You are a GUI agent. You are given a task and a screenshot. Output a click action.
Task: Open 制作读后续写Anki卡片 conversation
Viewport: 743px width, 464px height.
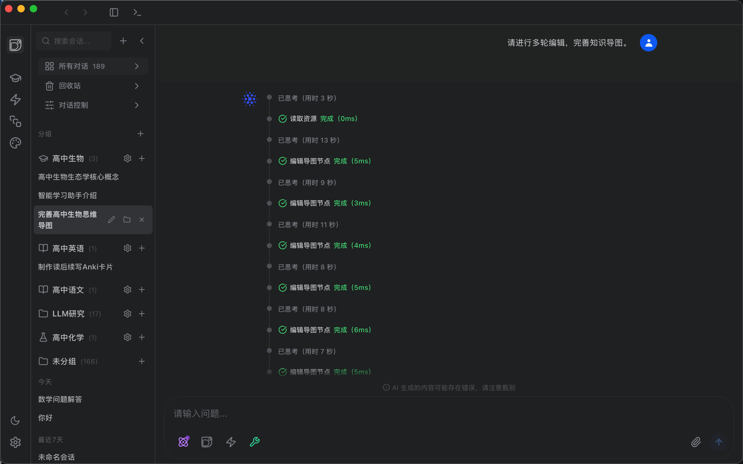pos(76,267)
